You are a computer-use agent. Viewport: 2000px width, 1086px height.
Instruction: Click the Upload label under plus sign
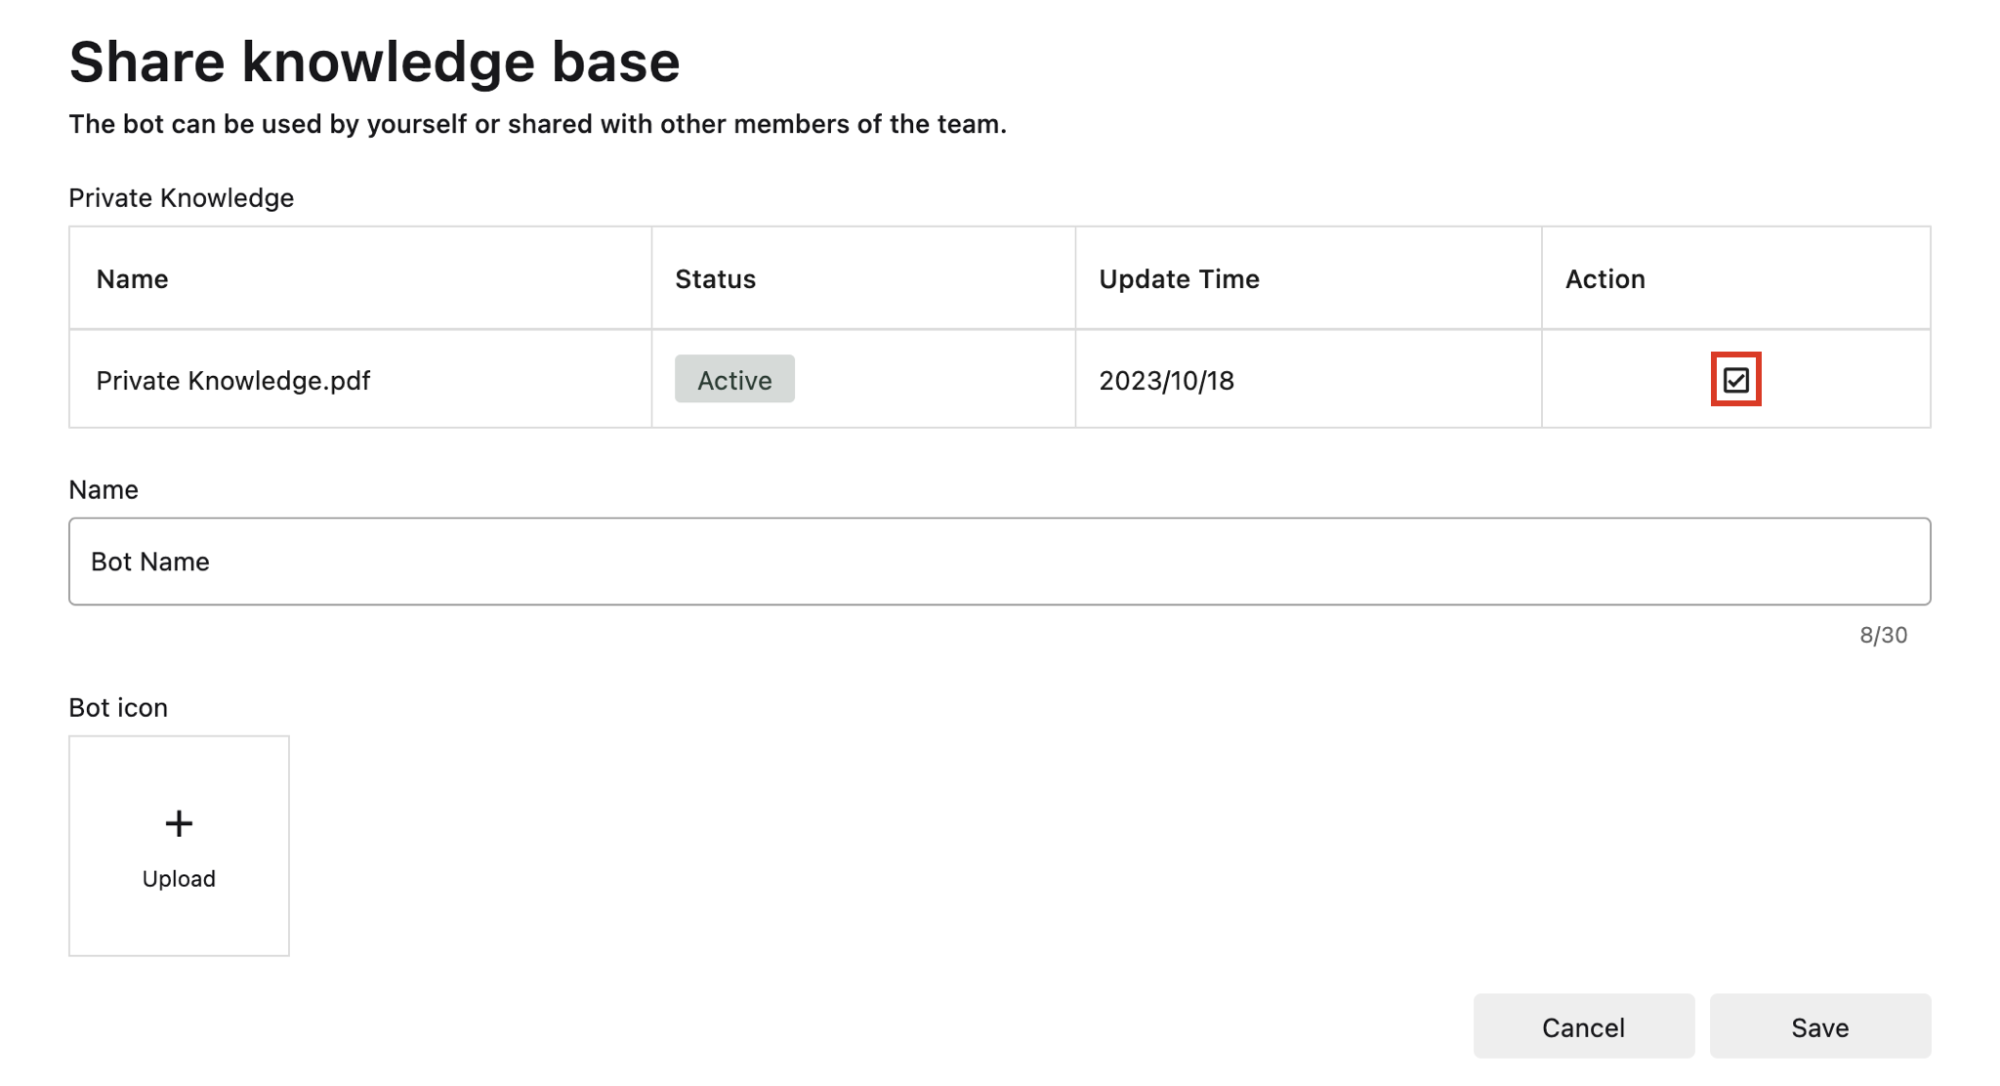[179, 879]
